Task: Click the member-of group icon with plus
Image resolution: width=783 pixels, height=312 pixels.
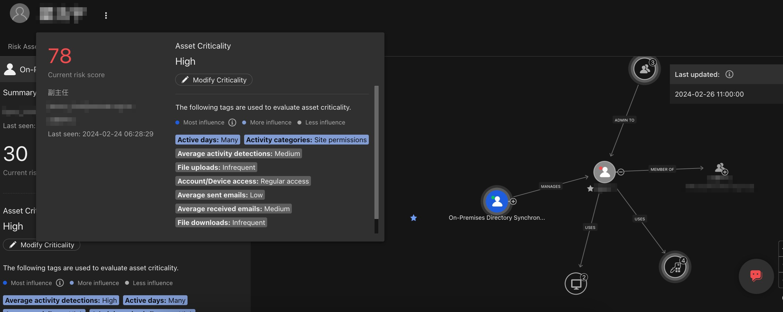Action: coord(721,169)
